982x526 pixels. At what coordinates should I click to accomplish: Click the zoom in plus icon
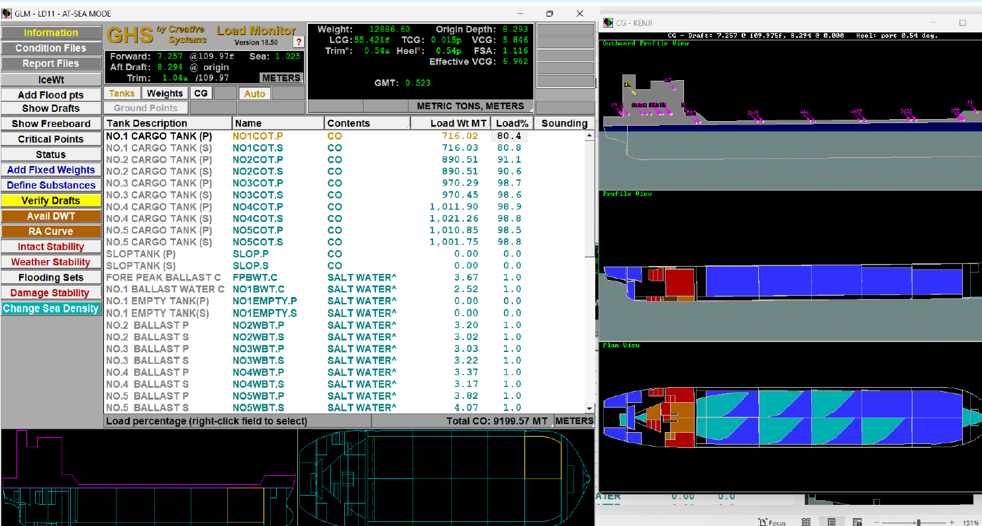coord(952,522)
